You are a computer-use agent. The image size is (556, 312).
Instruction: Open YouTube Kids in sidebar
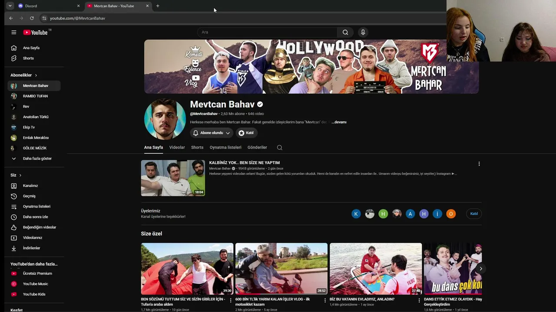[x=34, y=294]
